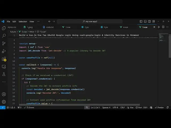Open the Search view in the activity bar

pyautogui.click(x=4, y=36)
